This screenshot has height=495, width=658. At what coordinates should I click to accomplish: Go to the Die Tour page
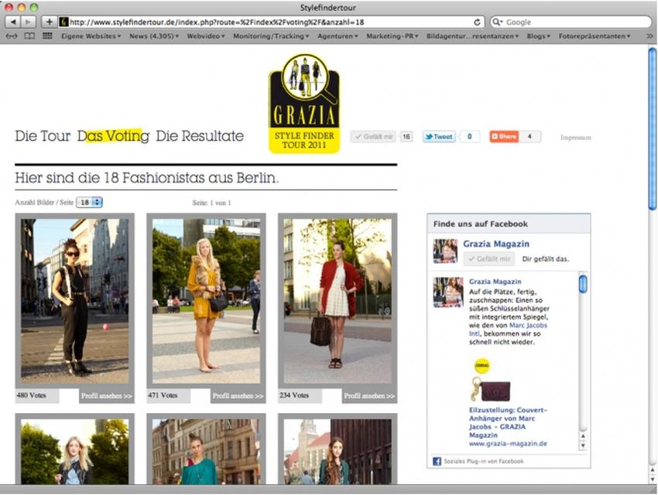click(43, 136)
